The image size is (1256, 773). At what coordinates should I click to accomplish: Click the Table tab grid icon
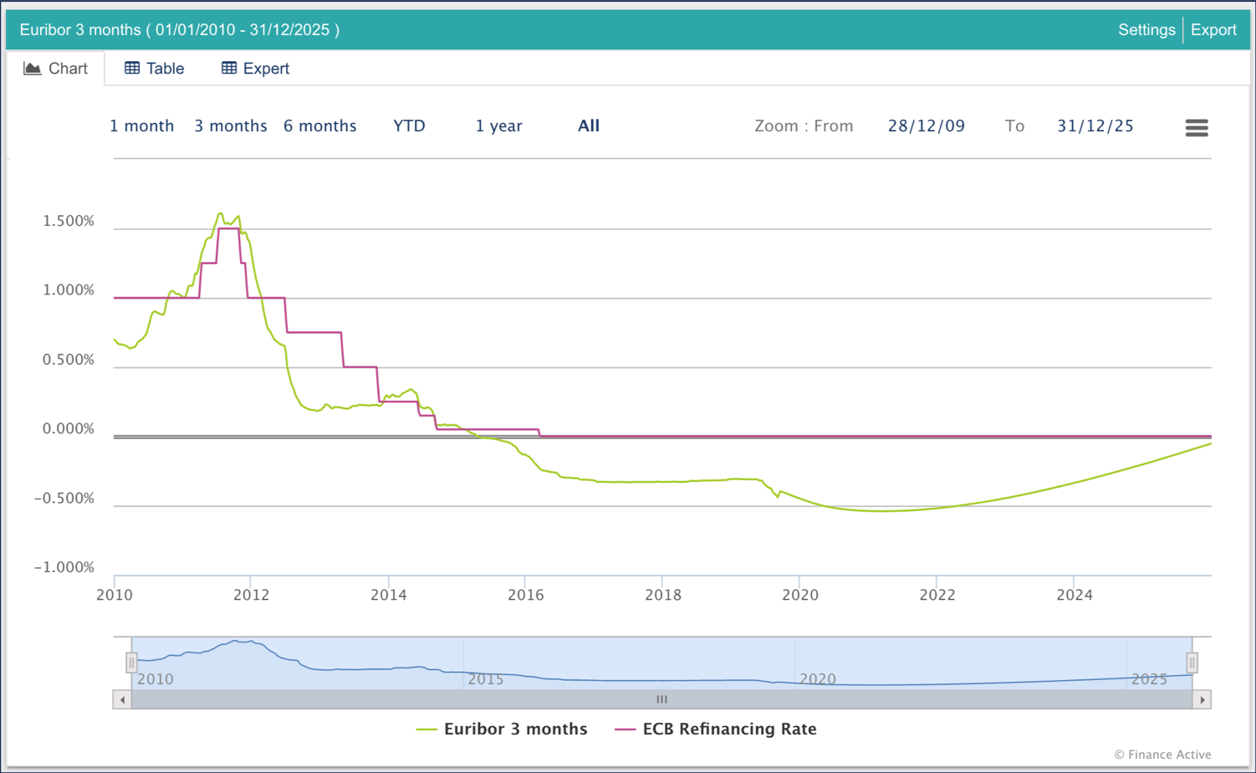132,68
